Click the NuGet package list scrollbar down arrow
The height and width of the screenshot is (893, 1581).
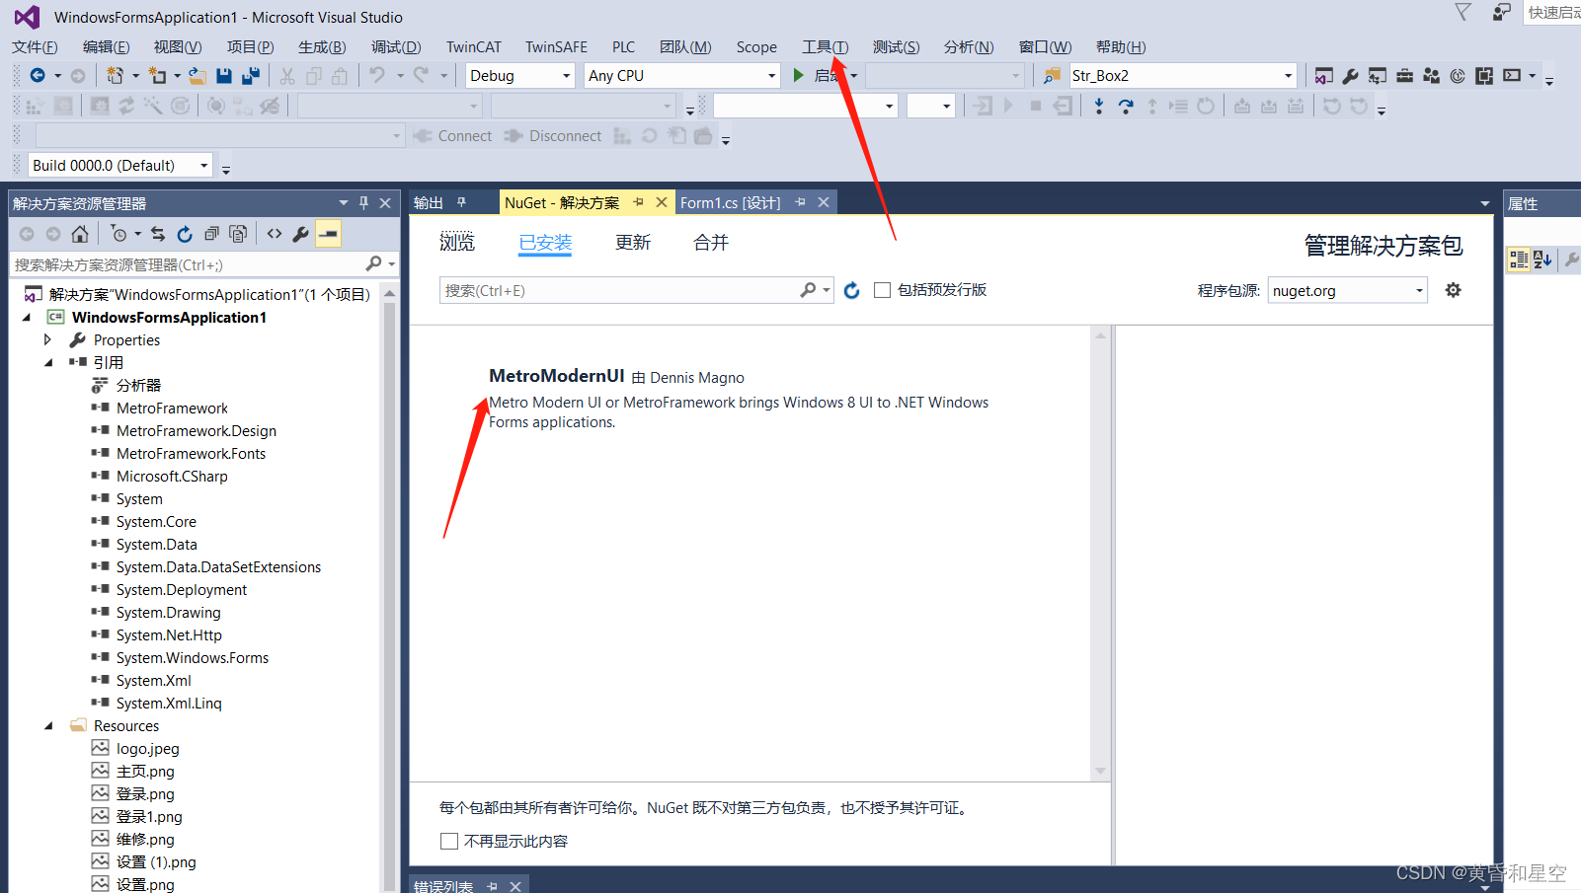pos(1101,772)
